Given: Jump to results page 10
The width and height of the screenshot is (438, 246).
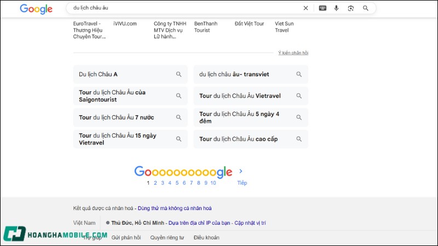Looking at the screenshot, I should [213, 183].
